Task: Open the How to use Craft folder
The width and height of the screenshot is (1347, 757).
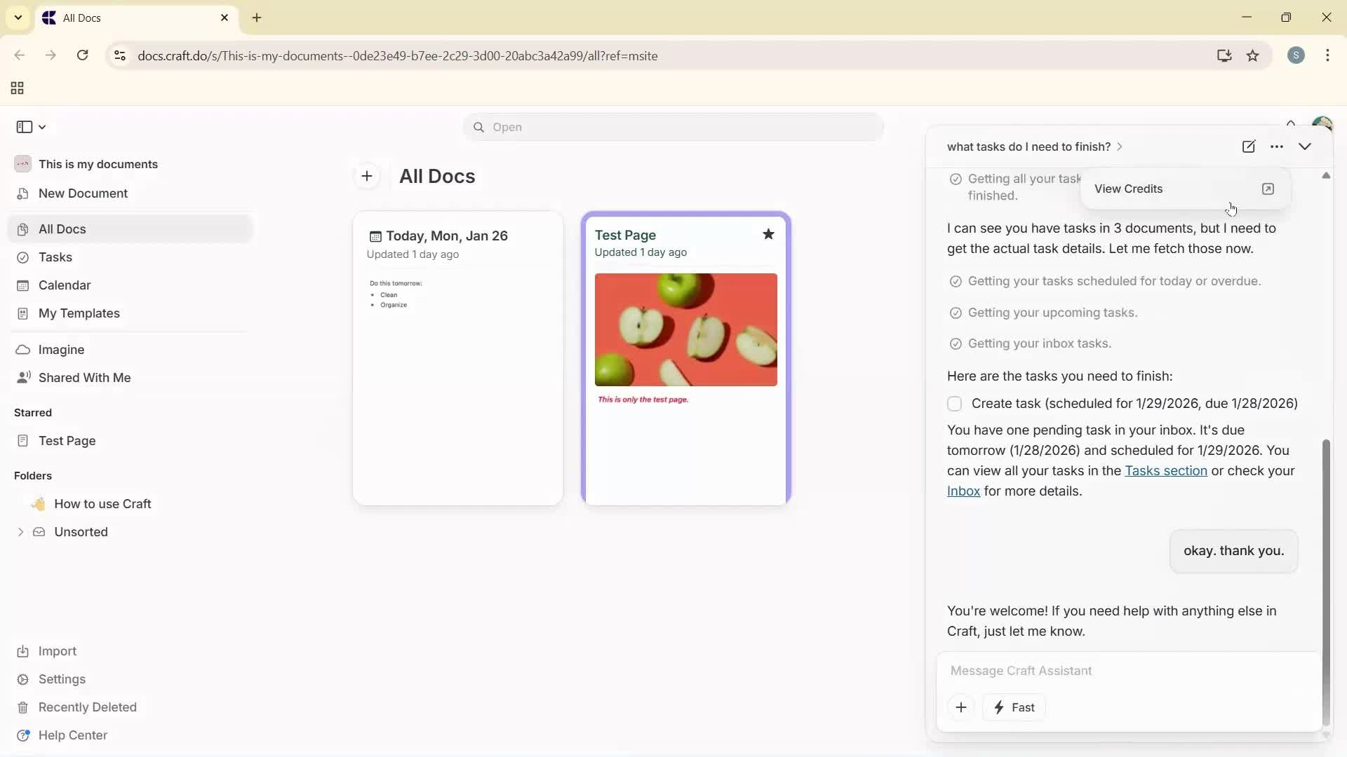Action: click(x=102, y=503)
